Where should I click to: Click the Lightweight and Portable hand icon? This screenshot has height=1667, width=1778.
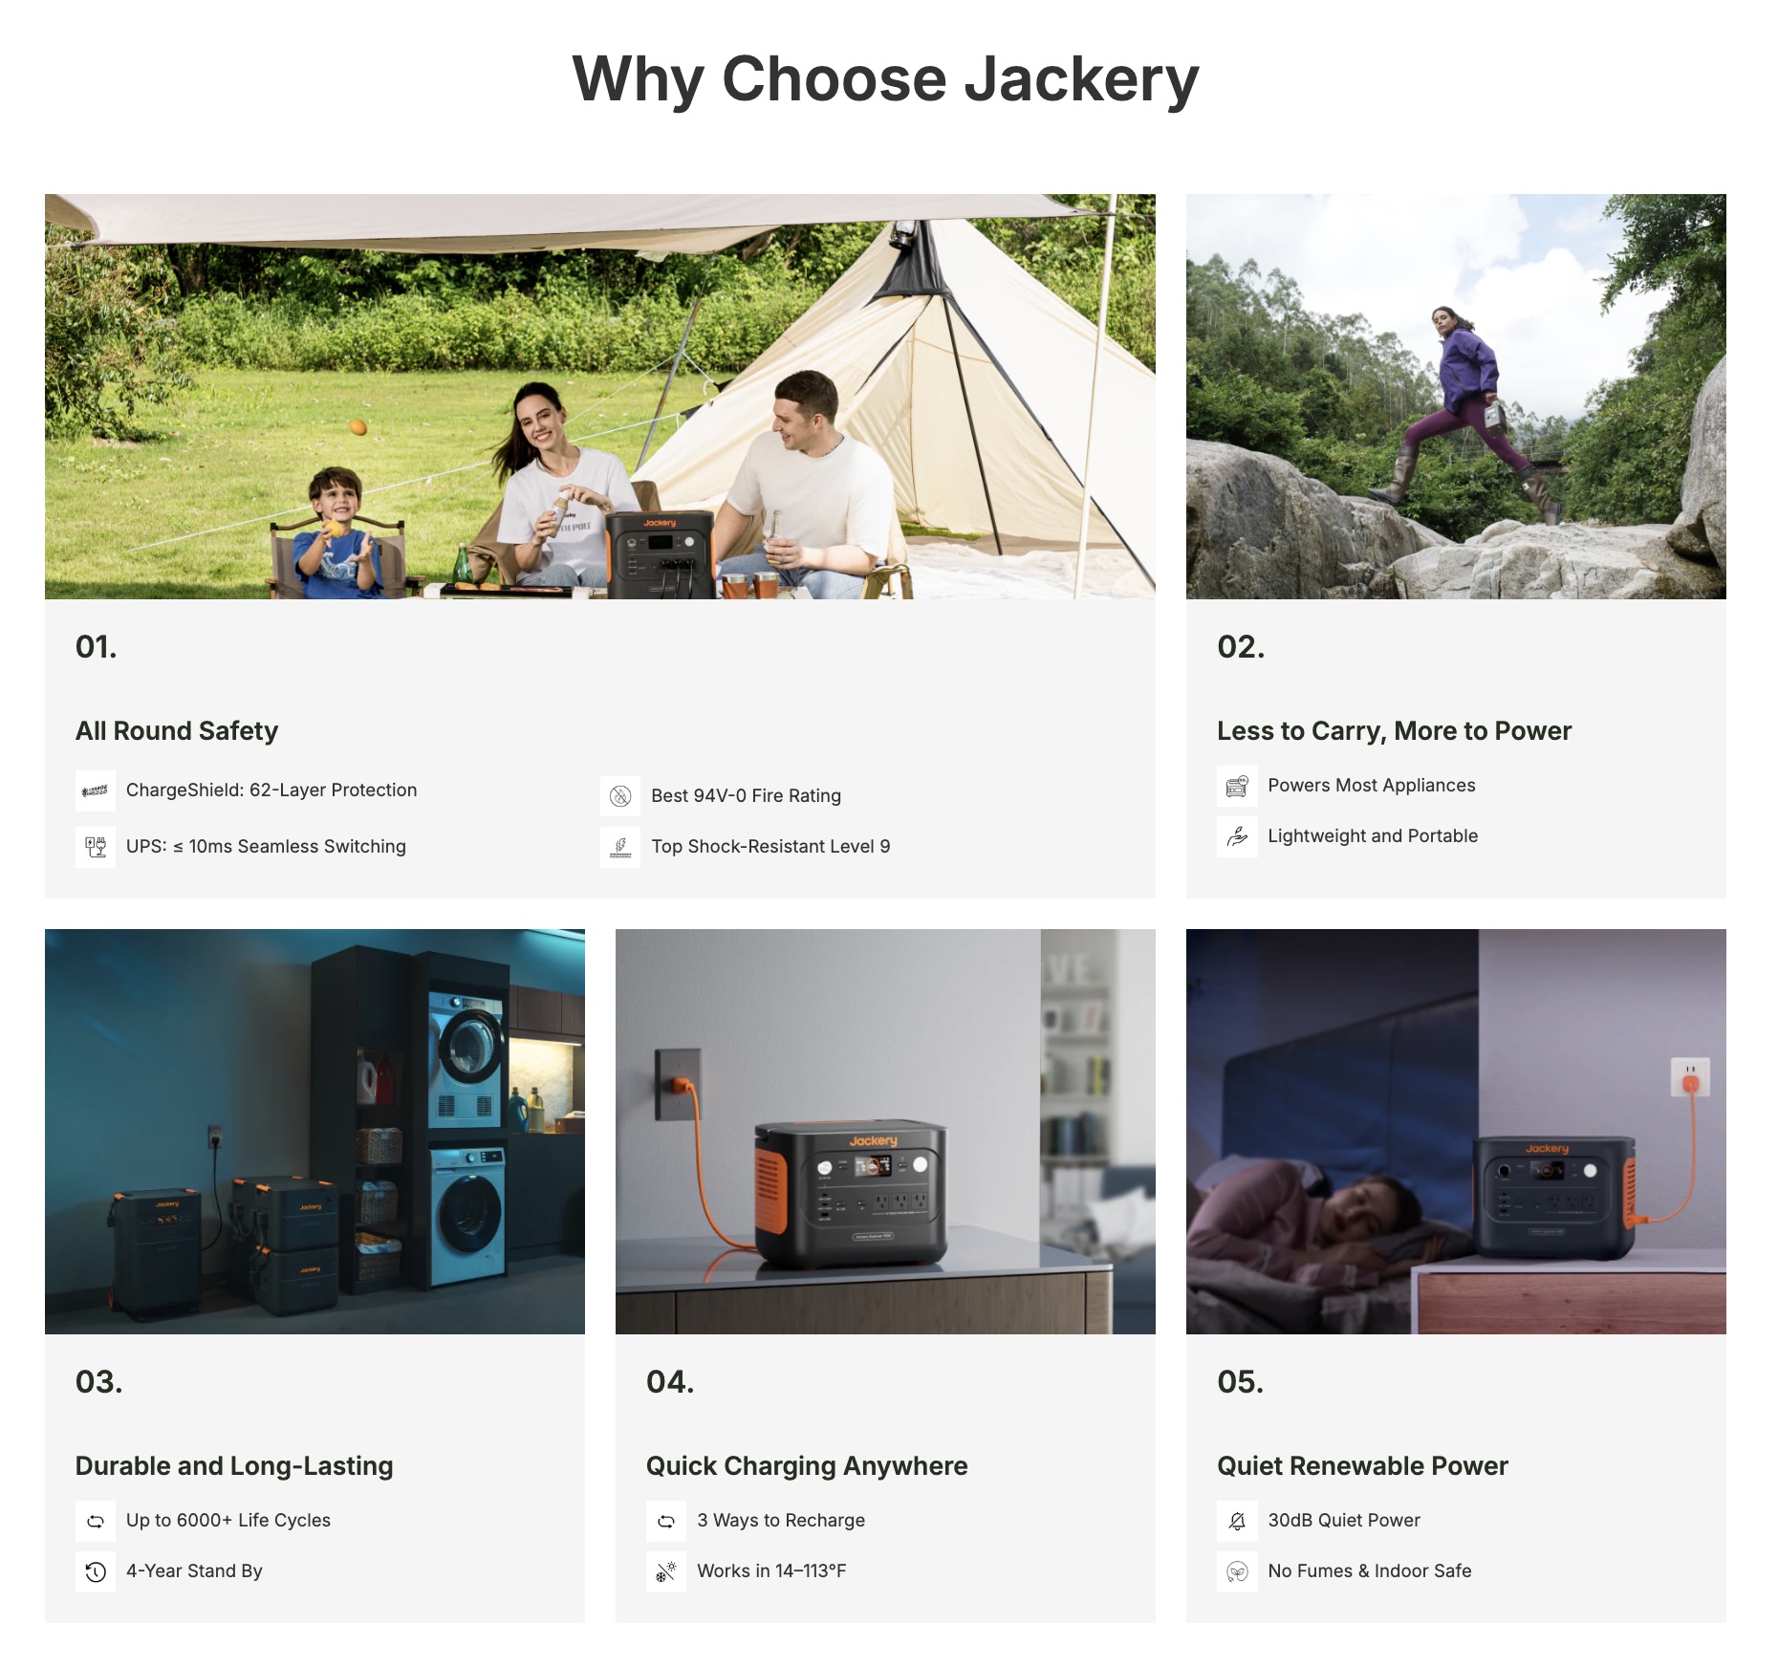pyautogui.click(x=1237, y=836)
